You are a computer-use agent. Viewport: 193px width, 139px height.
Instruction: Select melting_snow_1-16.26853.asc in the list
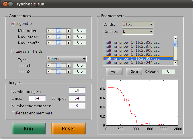(131, 42)
